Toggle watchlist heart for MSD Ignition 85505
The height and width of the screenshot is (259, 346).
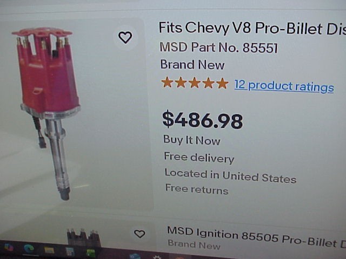[139, 234]
